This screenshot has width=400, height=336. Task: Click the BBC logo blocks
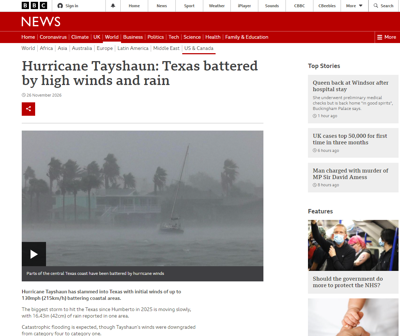coord(34,5)
